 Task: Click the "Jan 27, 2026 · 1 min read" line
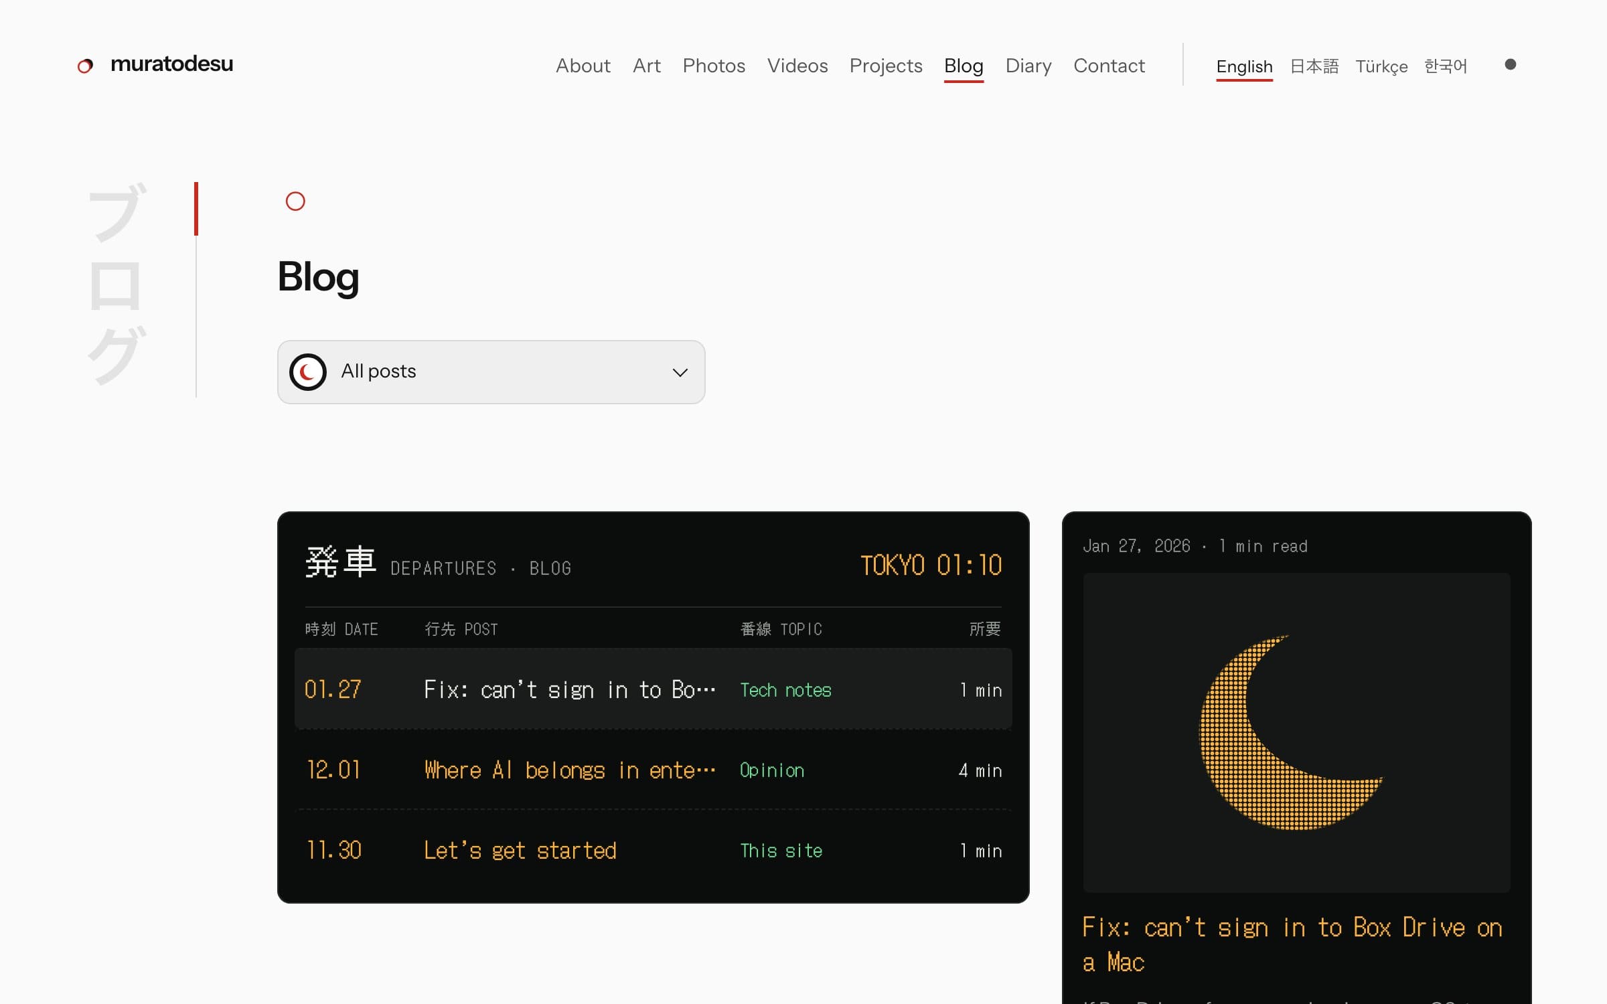pyautogui.click(x=1195, y=546)
